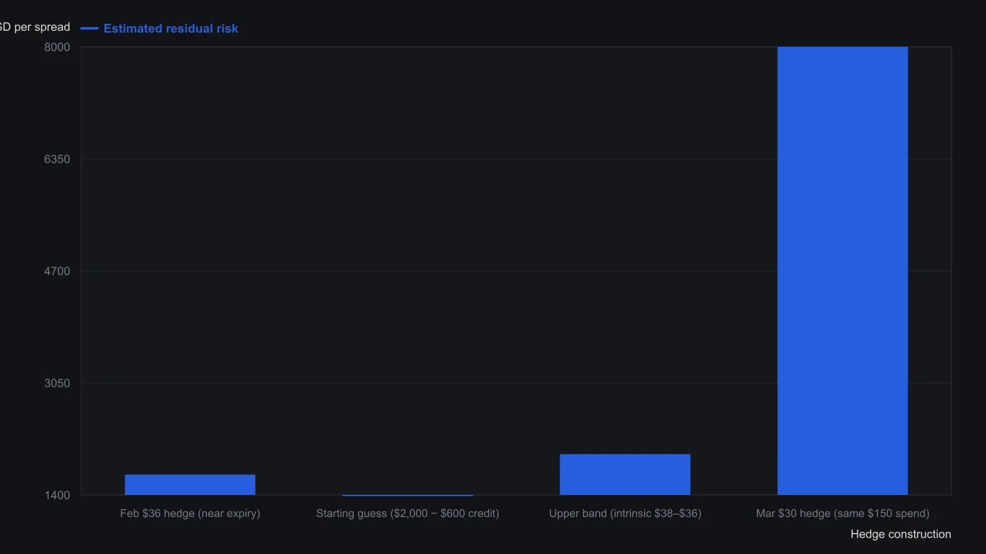Click the Starting guess ($2,000 − $600 credit) label
Viewport: 986px width, 554px height.
[407, 513]
